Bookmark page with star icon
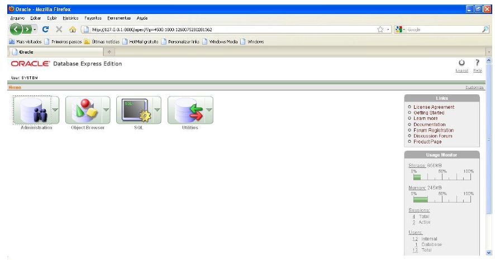This screenshot has width=495, height=260. 380,30
